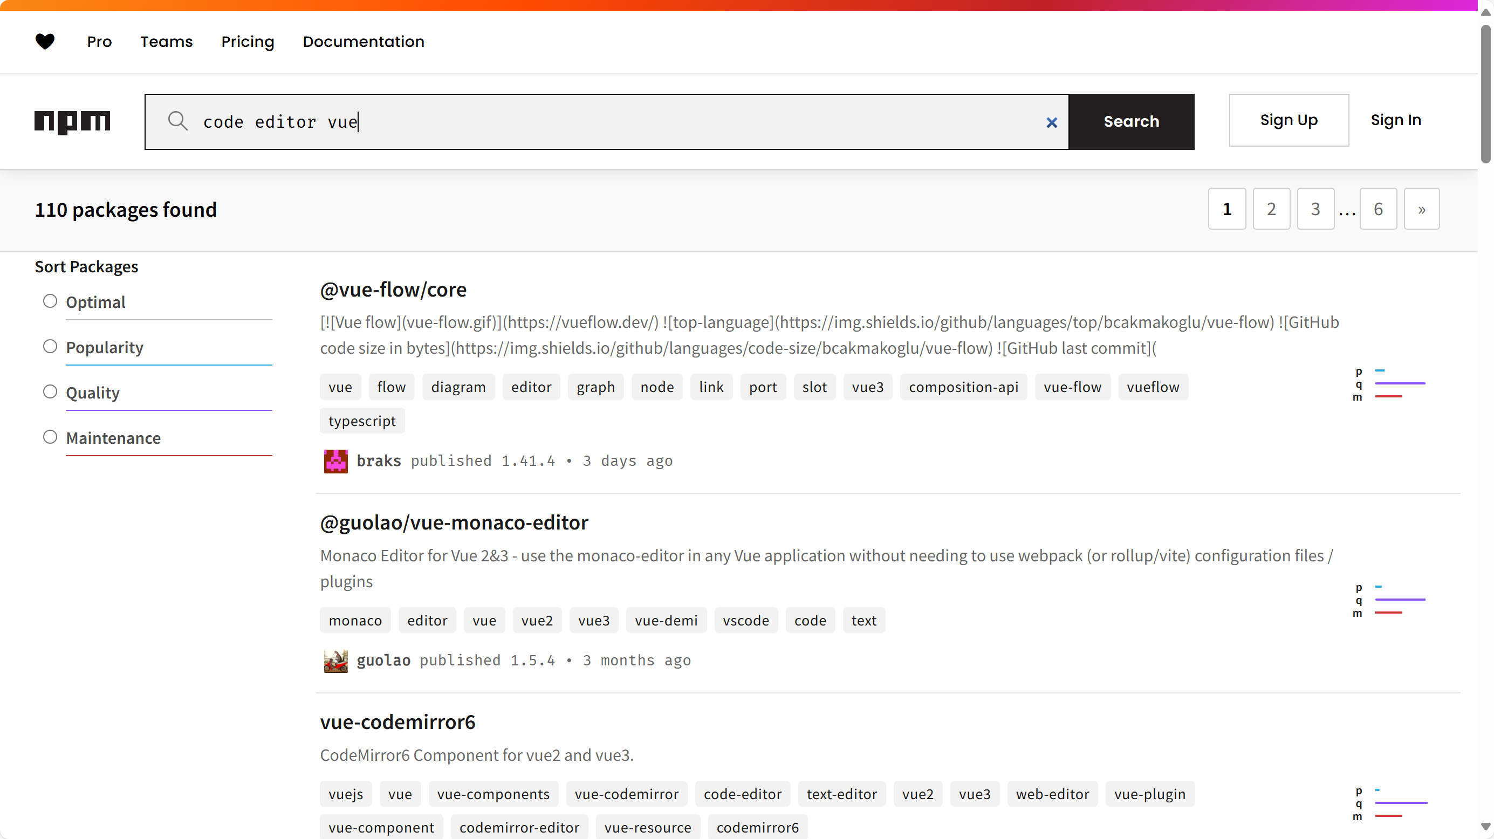Open guolao avatar image

pos(336,661)
